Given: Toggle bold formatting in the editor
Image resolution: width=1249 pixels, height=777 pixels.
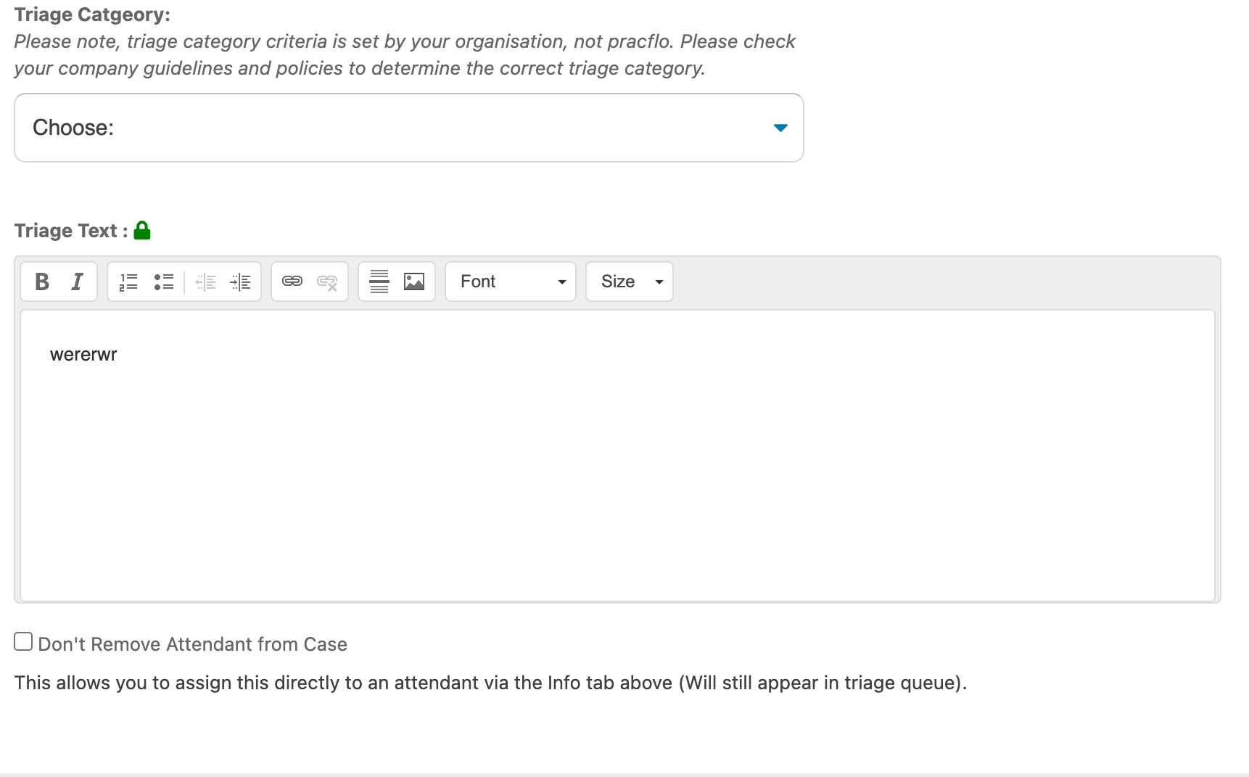Looking at the screenshot, I should pos(42,281).
